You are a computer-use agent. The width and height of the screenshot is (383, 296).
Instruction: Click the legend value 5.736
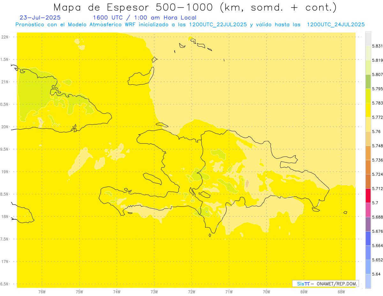[378, 160]
